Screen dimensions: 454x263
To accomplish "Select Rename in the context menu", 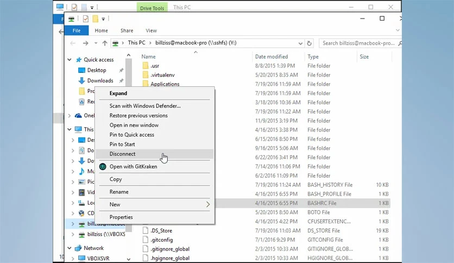I will click(154, 192).
